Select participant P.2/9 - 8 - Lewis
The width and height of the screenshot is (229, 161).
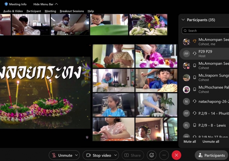pos(204,125)
